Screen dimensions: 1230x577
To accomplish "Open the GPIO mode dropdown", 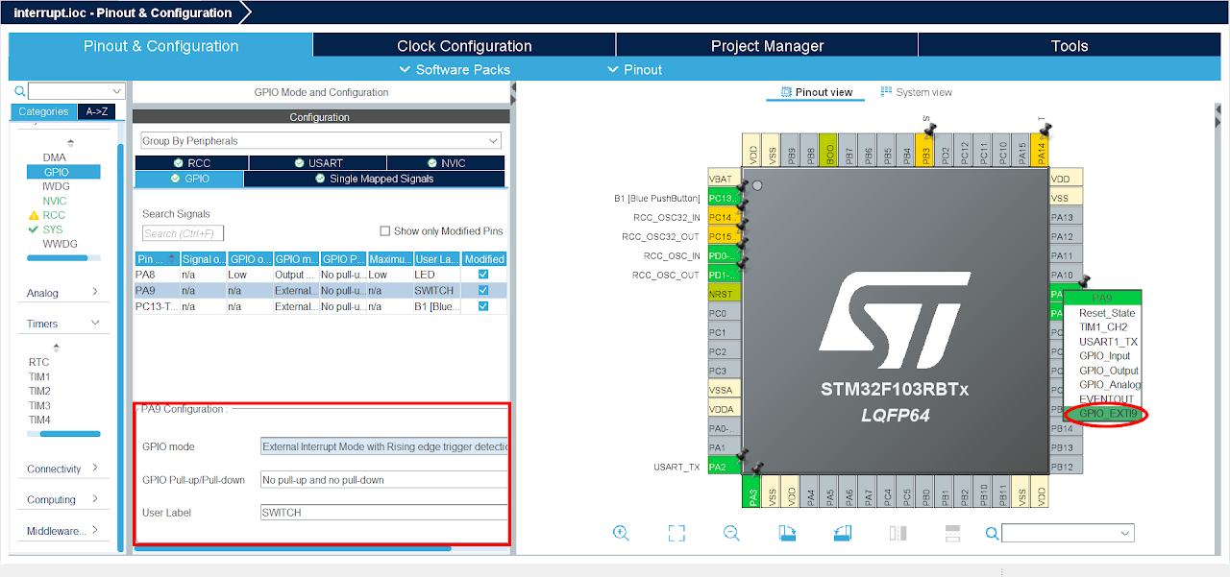I will pyautogui.click(x=384, y=446).
